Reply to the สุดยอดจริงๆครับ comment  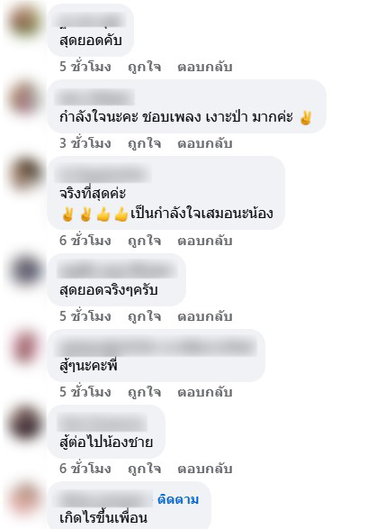(205, 315)
